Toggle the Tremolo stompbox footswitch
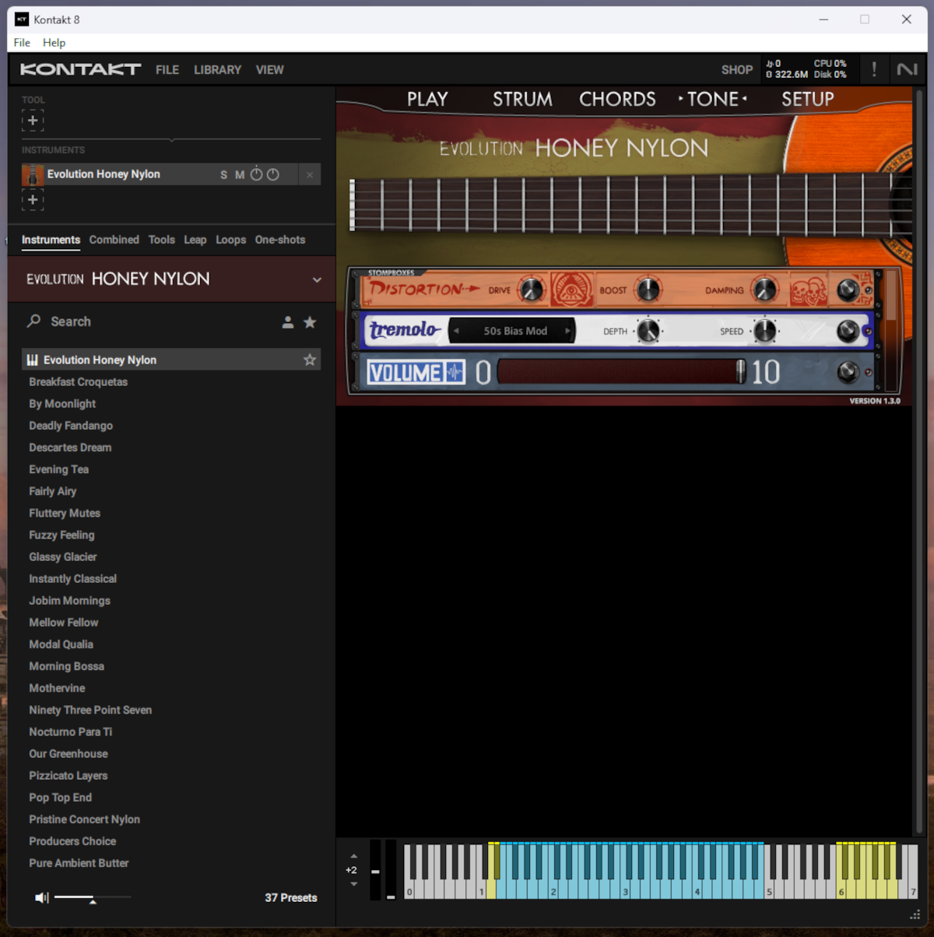The height and width of the screenshot is (937, 934). pos(848,331)
